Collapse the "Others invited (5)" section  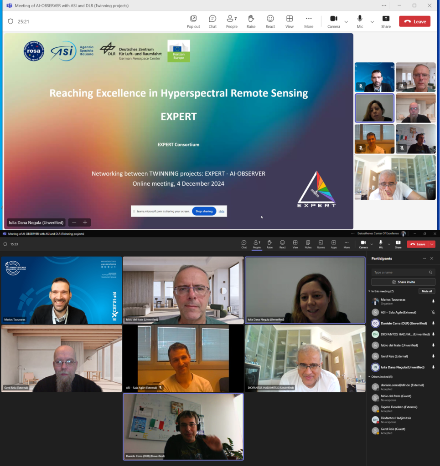[x=370, y=377]
